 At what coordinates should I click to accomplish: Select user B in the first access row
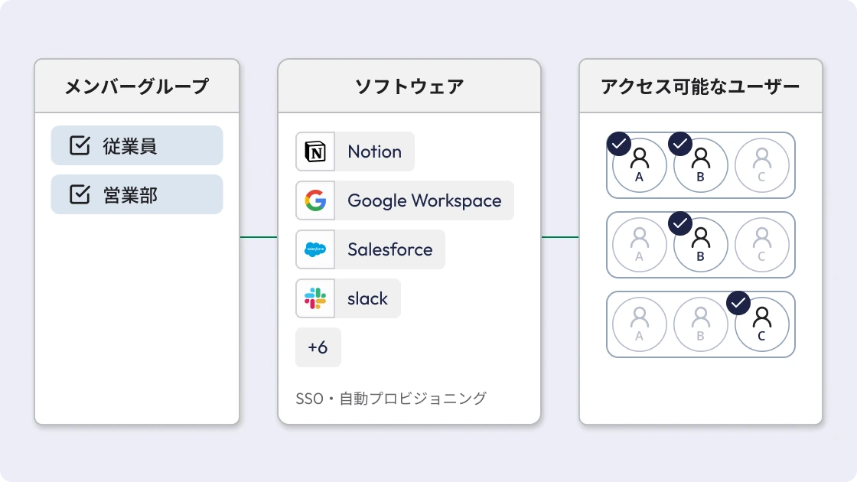[x=701, y=165]
